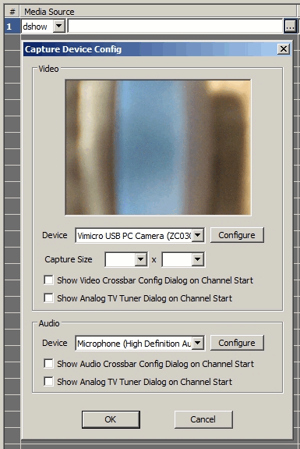Confirm the dialog with OK

click(111, 419)
